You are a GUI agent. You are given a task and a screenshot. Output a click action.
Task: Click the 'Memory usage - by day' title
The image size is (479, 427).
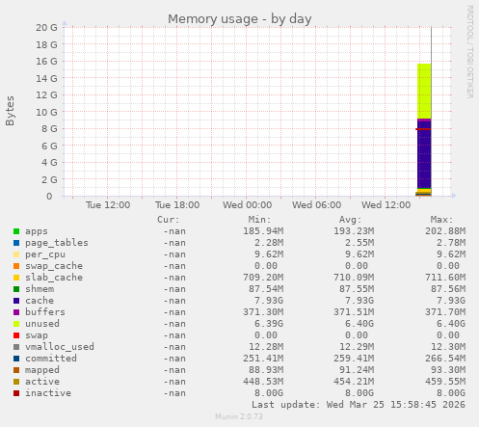pyautogui.click(x=240, y=19)
